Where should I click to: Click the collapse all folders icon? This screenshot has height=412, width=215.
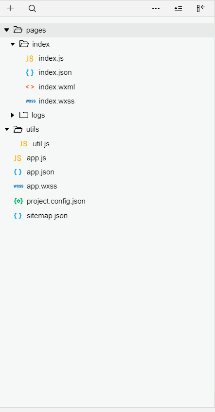point(178,9)
